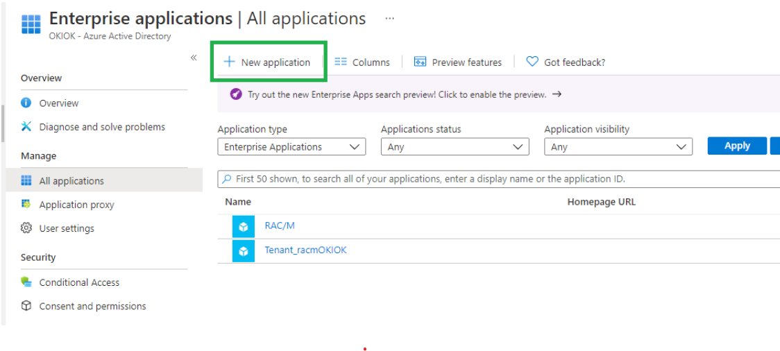Click the OKIOK - Azure Active Directory subtitle
Viewport: 780px width, 351px height.
tap(110, 36)
